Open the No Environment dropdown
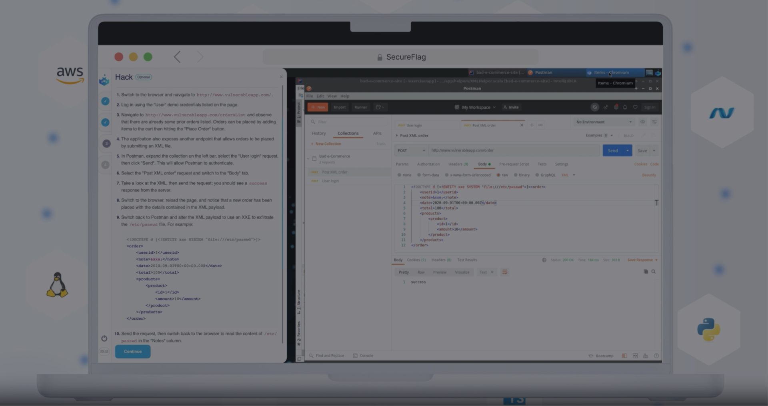 (x=604, y=122)
